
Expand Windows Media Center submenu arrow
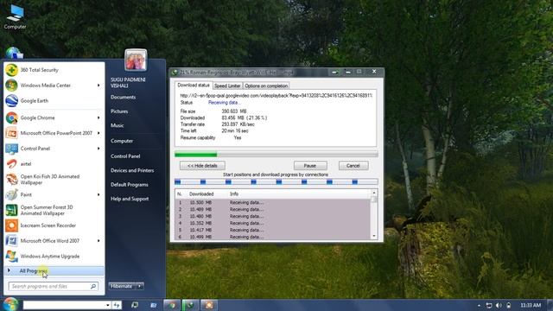click(99, 86)
